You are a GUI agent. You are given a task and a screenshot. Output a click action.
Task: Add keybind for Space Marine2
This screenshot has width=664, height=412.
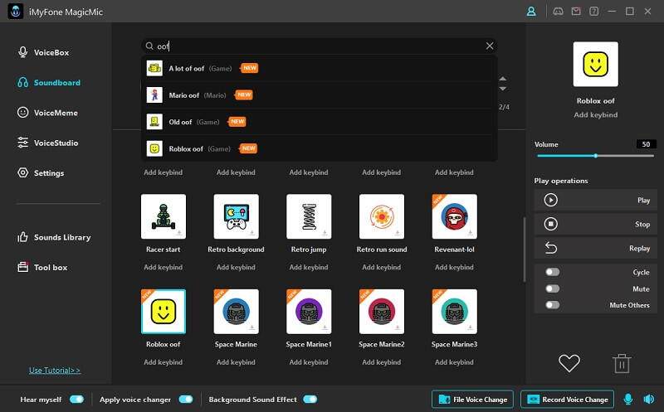pos(382,362)
